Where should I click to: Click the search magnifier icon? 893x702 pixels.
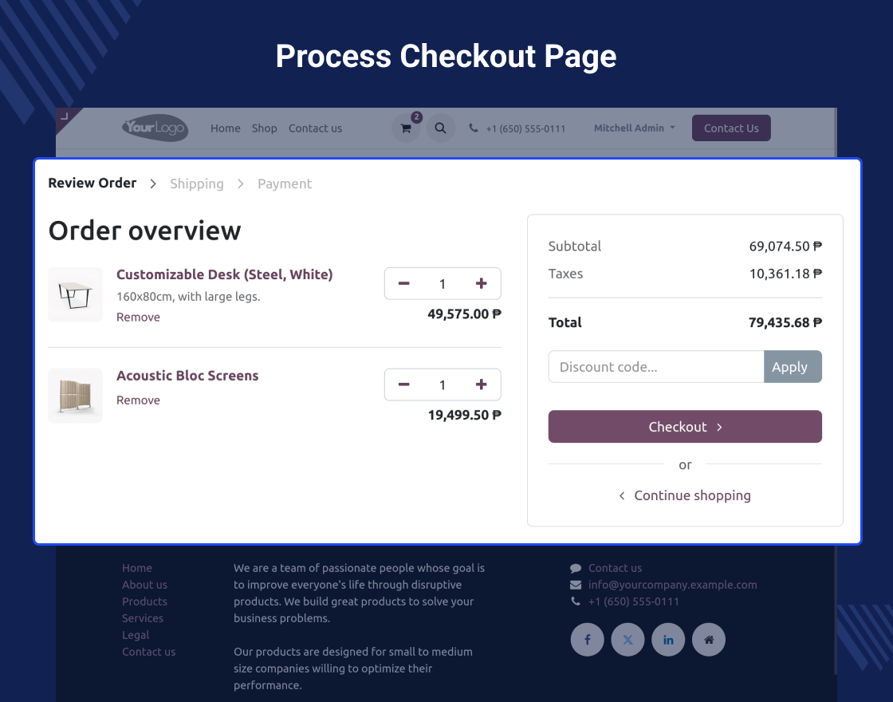[x=440, y=128]
